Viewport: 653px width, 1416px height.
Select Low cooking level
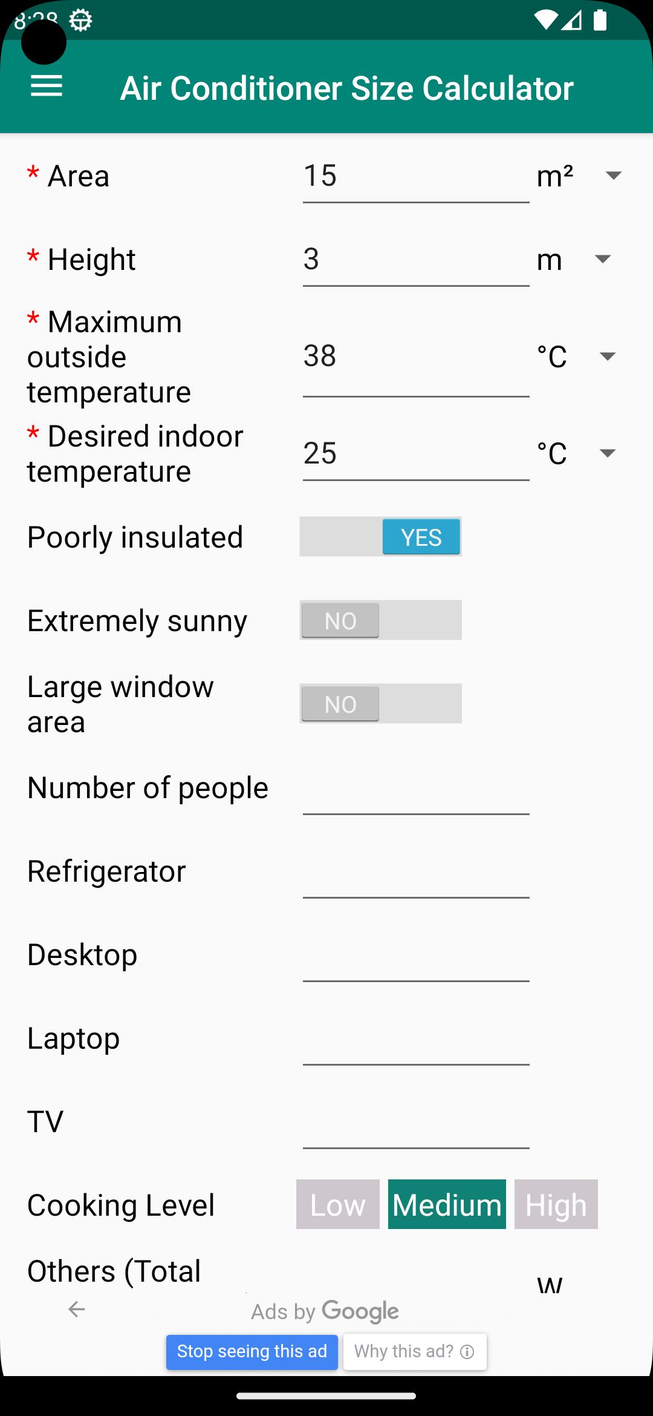click(x=338, y=1204)
